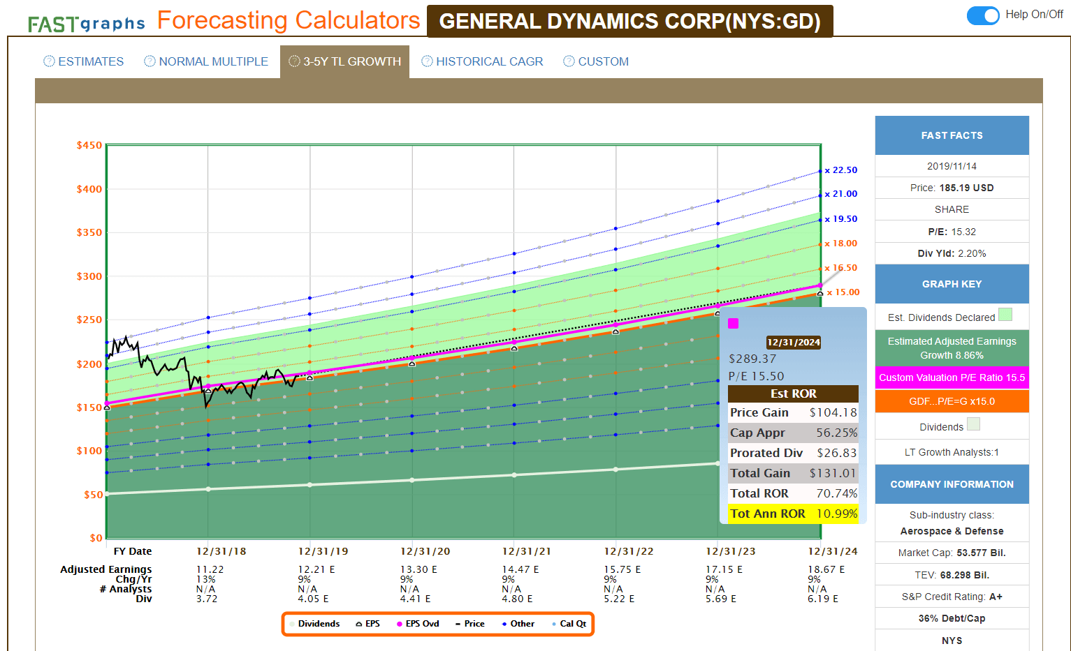Click the HISTORICAL CAGR tab circle icon
Image resolution: width=1071 pixels, height=651 pixels.
pos(427,61)
